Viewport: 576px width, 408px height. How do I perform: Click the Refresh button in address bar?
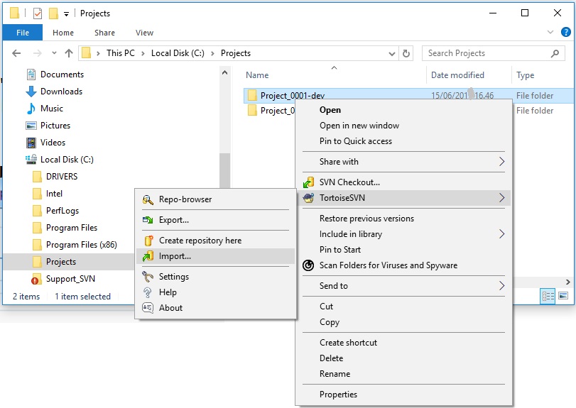tap(406, 53)
